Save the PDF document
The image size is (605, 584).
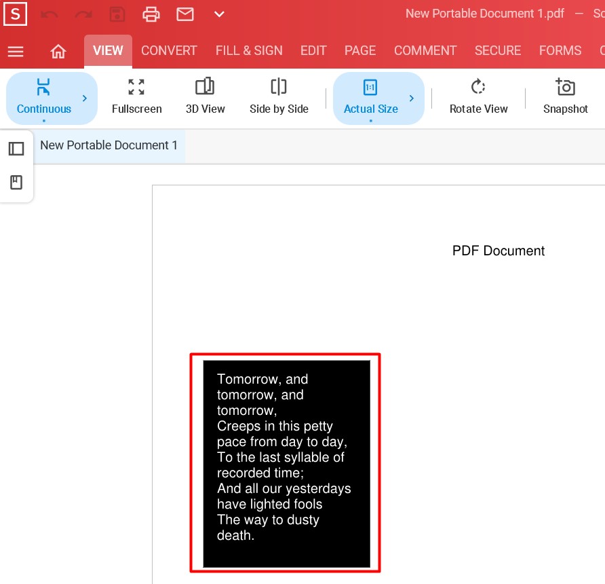[x=117, y=14]
